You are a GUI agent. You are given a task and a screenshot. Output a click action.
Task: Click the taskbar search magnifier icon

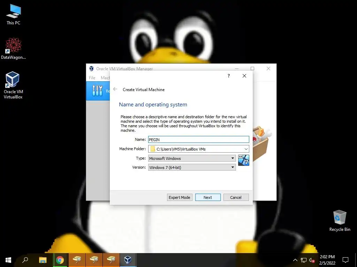pos(25,260)
